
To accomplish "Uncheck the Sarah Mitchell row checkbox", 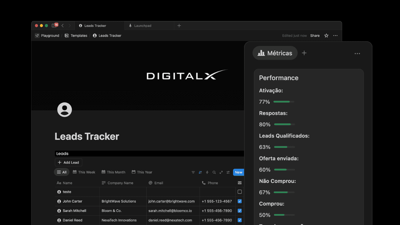I will click(240, 211).
